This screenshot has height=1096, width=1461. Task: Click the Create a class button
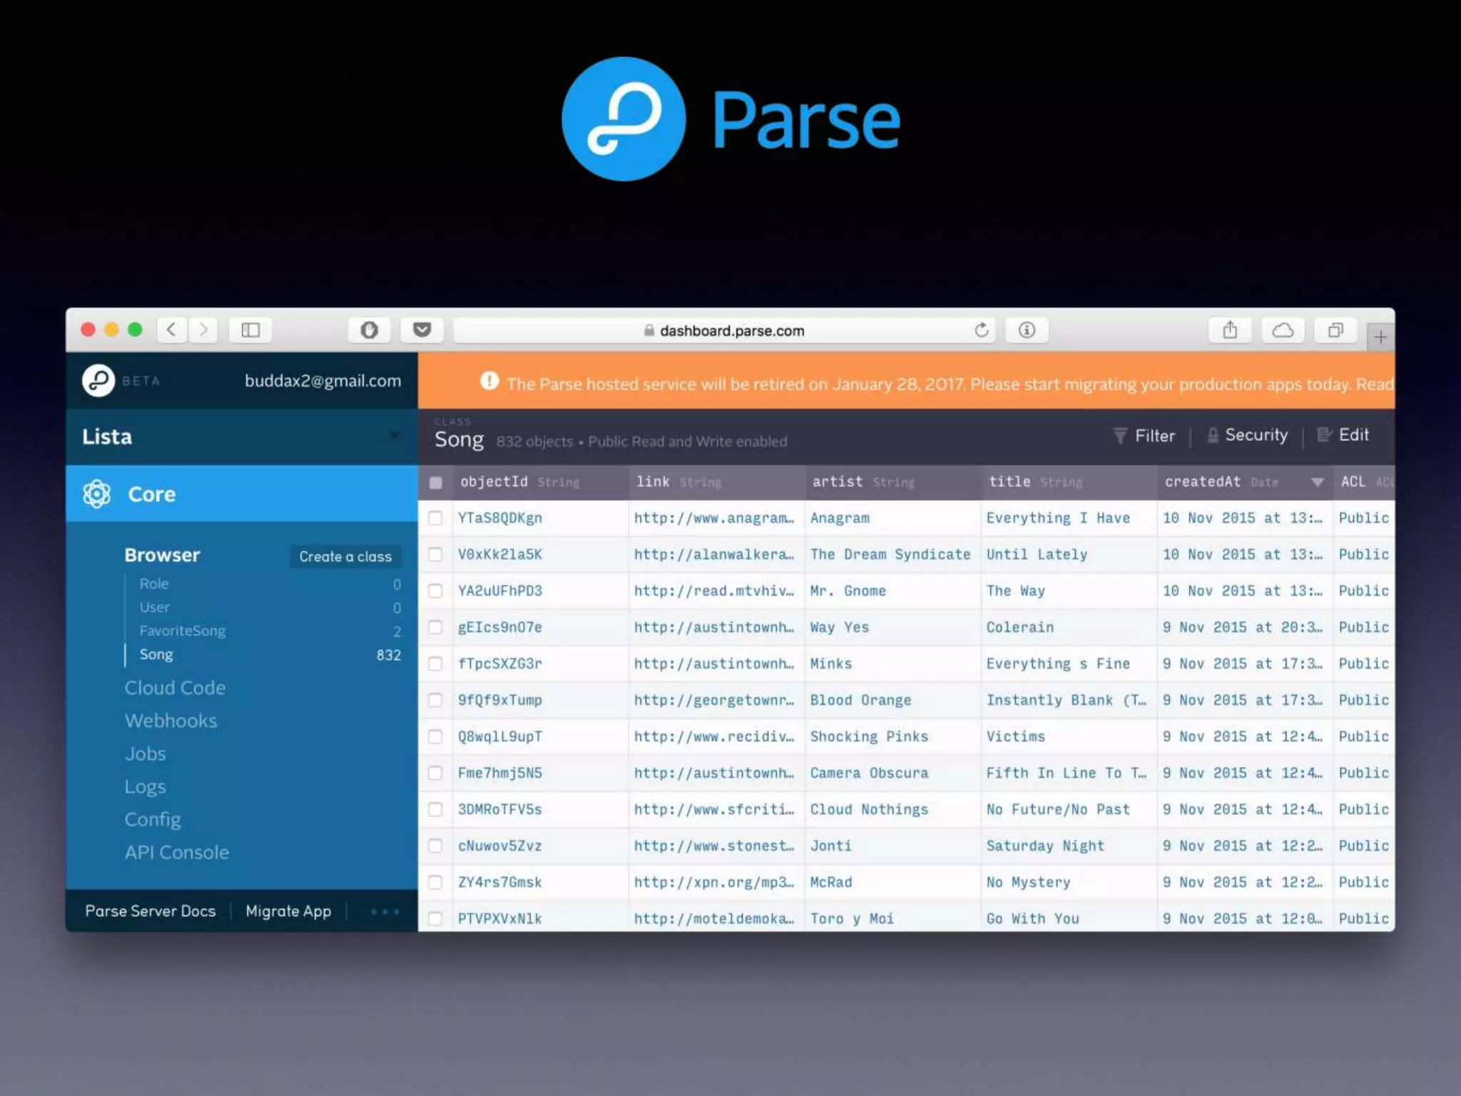click(x=345, y=557)
